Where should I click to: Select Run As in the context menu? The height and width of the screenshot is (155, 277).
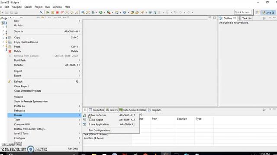(x=45, y=115)
